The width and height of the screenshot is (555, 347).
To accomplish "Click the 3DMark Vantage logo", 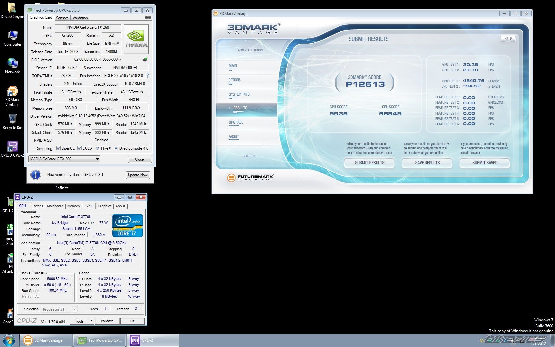I will point(254,29).
